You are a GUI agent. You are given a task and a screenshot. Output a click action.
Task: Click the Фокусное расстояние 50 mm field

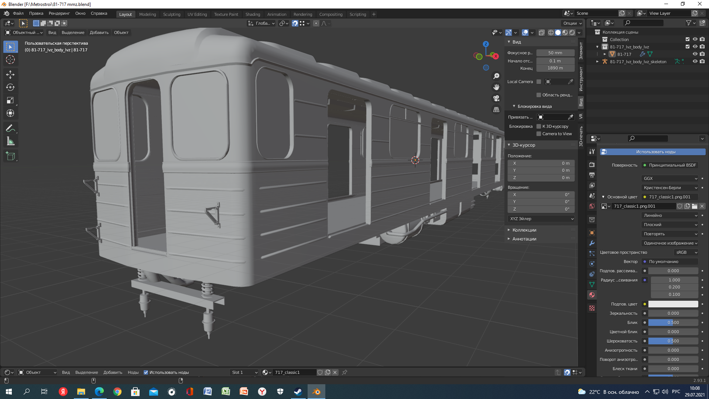[x=555, y=53]
